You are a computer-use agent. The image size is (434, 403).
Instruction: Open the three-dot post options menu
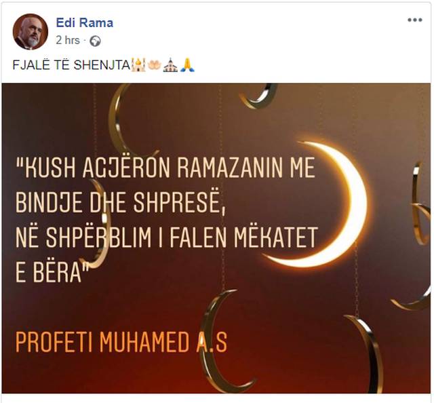click(x=414, y=20)
